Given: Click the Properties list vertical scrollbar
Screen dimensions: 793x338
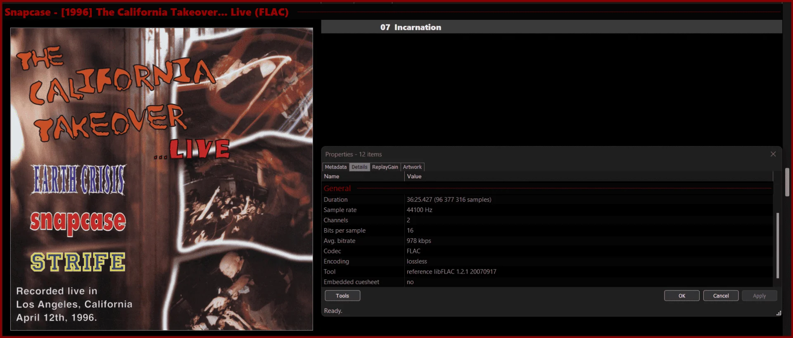Looking at the screenshot, I should point(777,245).
